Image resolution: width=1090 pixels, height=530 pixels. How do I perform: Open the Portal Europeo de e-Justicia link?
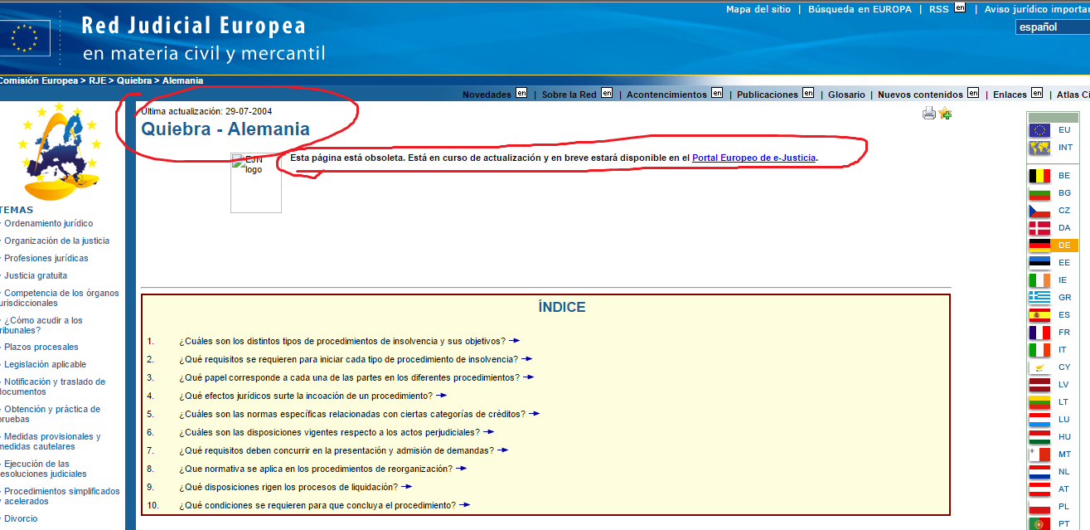pos(753,158)
